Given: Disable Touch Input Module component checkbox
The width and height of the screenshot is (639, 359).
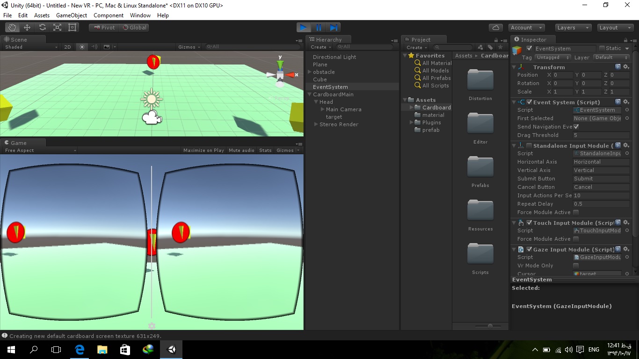Looking at the screenshot, I should point(529,223).
